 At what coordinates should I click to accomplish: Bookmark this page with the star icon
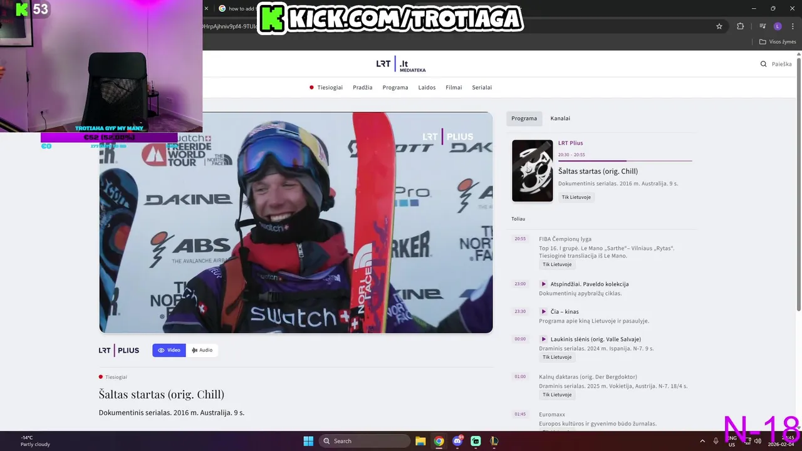click(719, 26)
